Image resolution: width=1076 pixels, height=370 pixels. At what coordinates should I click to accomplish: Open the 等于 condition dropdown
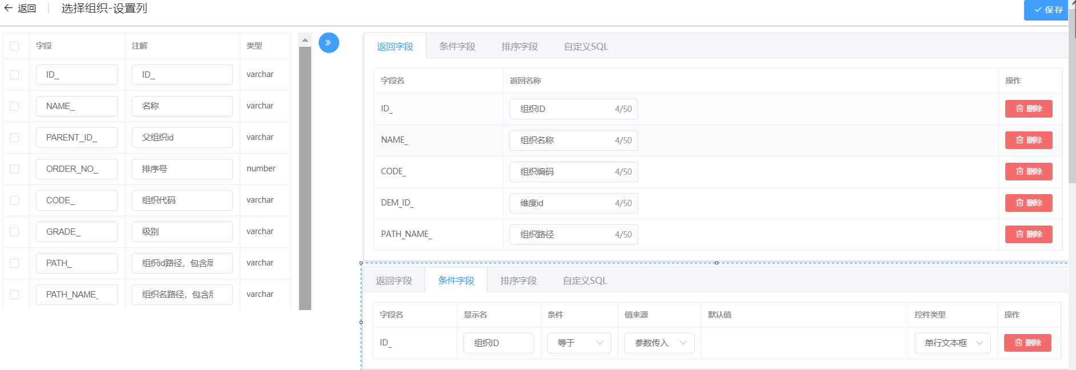tap(579, 343)
